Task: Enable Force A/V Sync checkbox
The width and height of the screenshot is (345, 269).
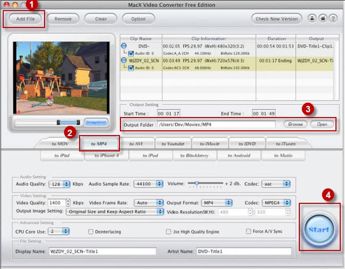Action: pos(248,231)
